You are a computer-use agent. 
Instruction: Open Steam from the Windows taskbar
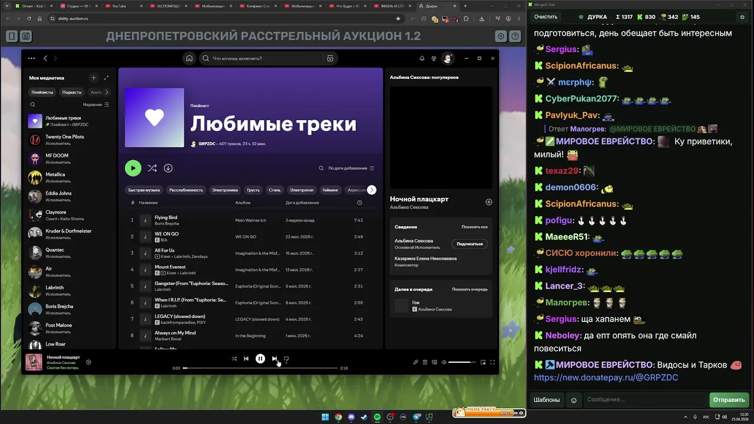click(365, 417)
